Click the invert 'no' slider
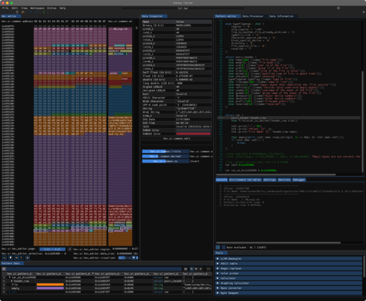Viewport: 366px width, 301px height. (x=165, y=161)
